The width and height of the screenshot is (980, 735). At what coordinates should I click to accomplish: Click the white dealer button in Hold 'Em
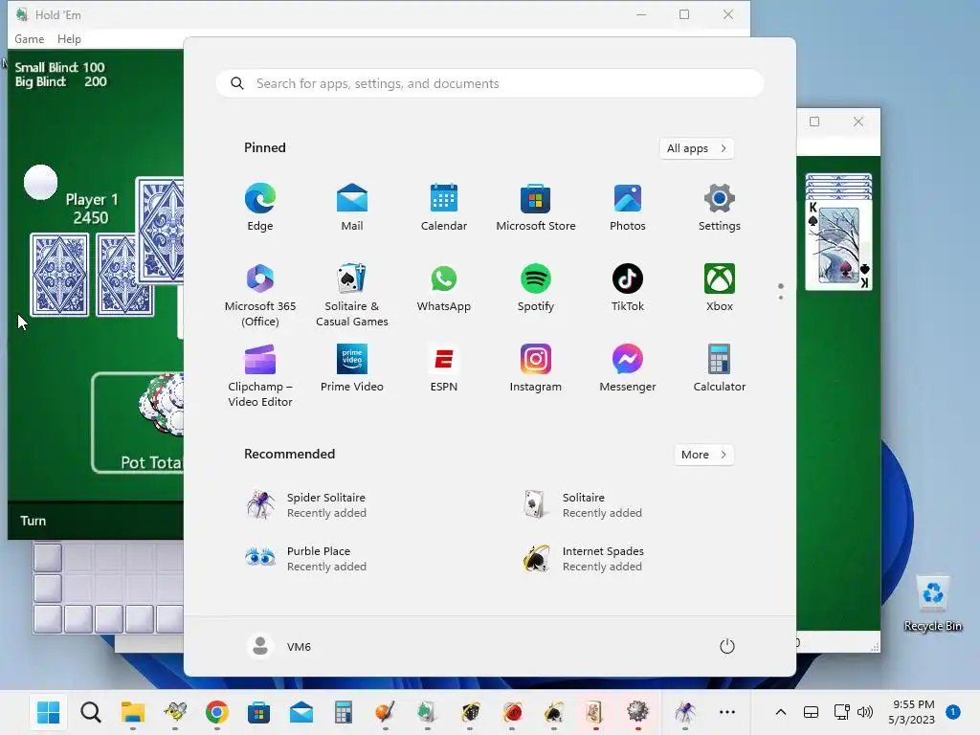tap(40, 182)
